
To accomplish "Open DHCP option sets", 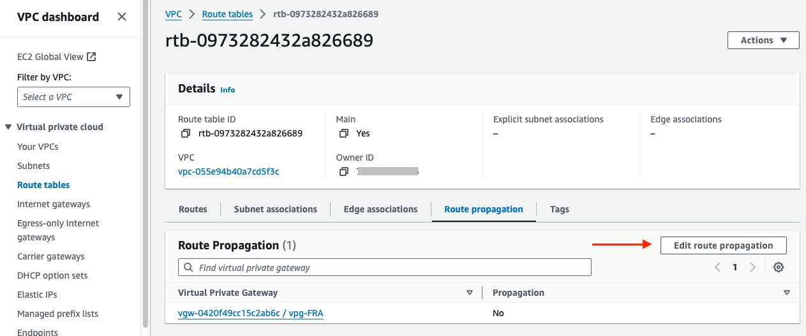I will coord(52,275).
